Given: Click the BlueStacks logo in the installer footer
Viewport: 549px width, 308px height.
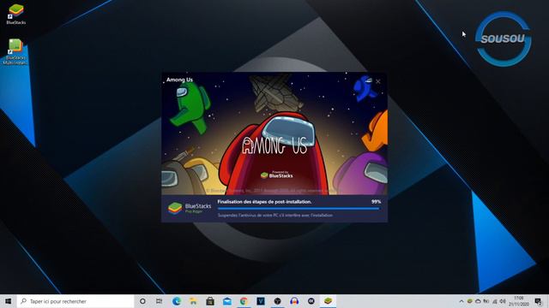Looking at the screenshot, I should (x=190, y=208).
